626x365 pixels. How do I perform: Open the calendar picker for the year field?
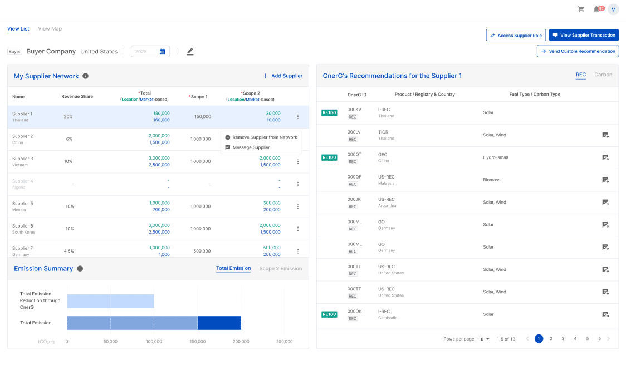pyautogui.click(x=162, y=50)
